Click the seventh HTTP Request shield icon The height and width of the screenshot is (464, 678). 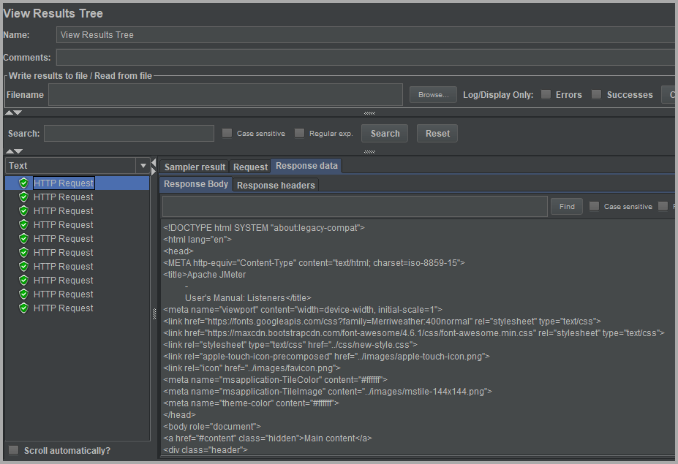[x=23, y=267]
